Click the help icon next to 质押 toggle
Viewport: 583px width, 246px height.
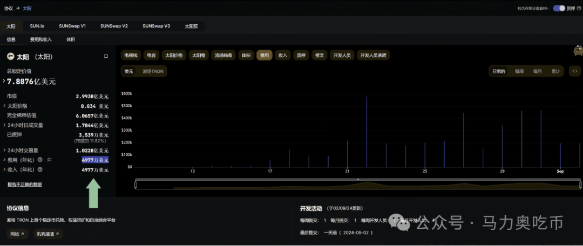579,8
